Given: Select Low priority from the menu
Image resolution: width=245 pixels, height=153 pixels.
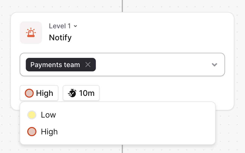Looking at the screenshot, I should [x=48, y=115].
